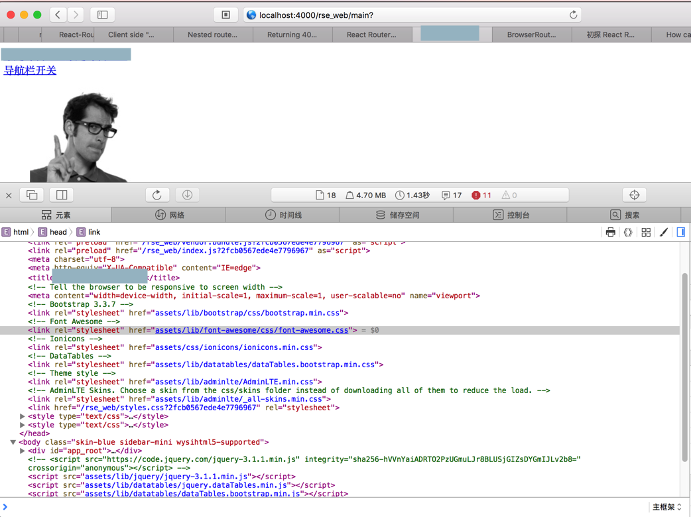Viewport: 691px width, 517px height.
Task: Open the 初探 React R... tab
Action: point(611,34)
